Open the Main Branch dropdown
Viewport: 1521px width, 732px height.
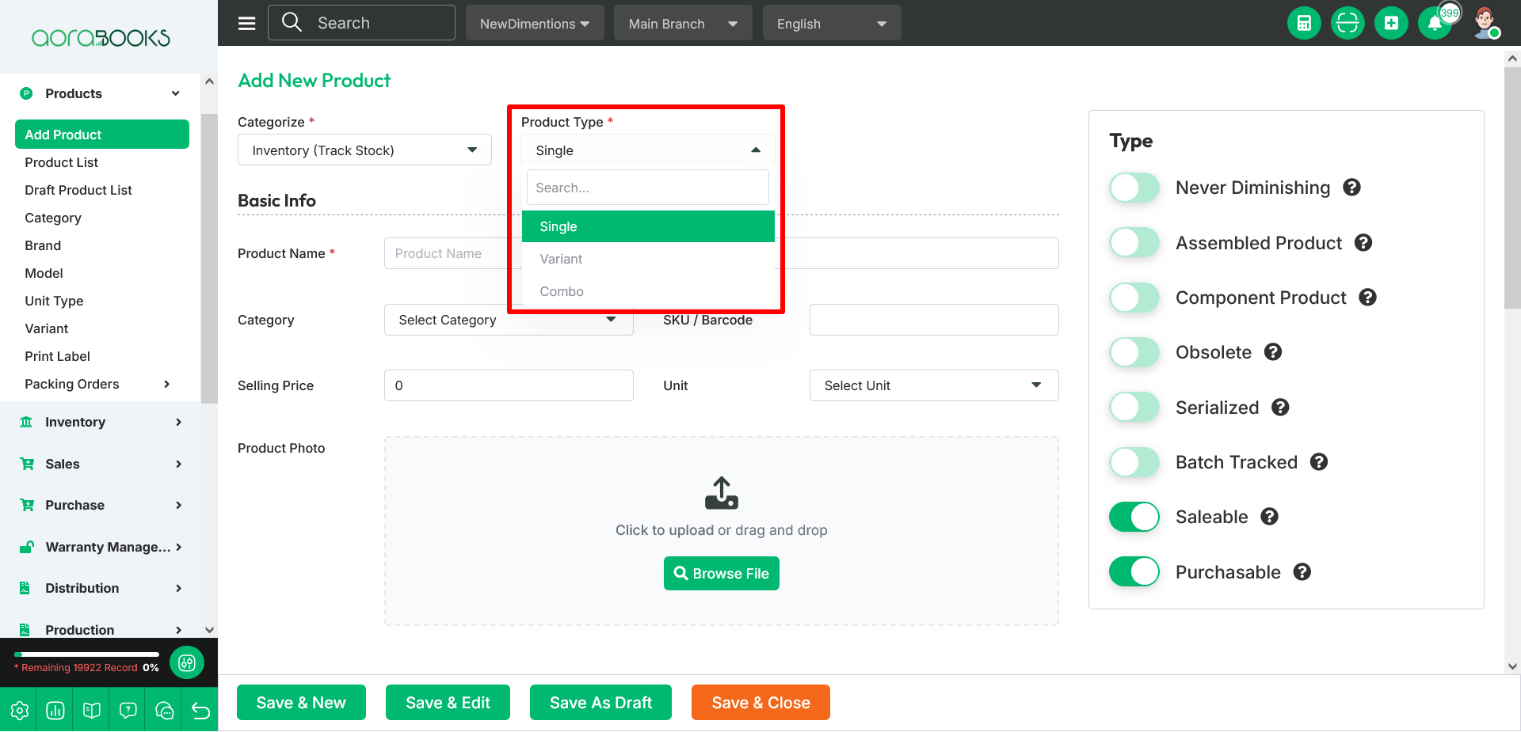click(683, 23)
